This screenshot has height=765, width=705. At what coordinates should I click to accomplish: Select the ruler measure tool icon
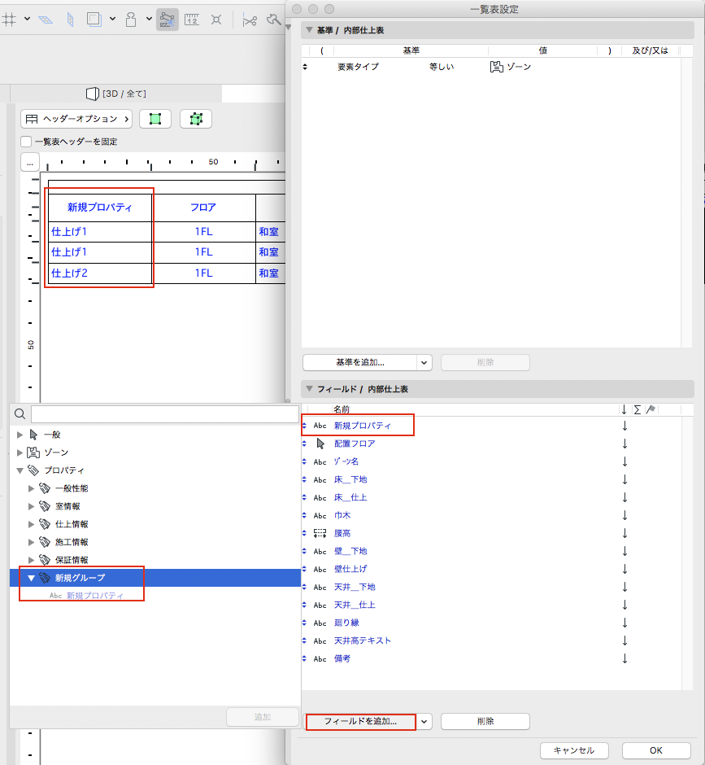click(192, 19)
